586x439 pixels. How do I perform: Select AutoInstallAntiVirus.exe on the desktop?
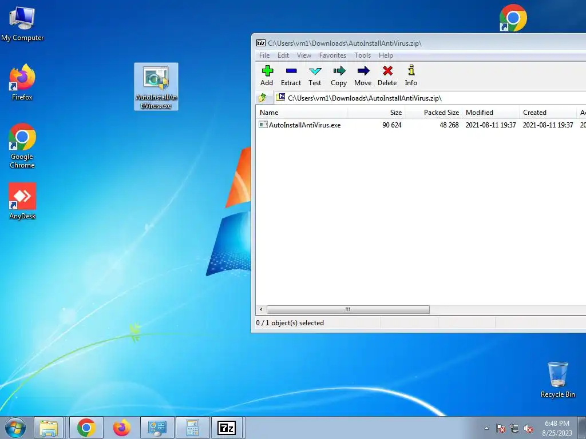[x=156, y=87]
